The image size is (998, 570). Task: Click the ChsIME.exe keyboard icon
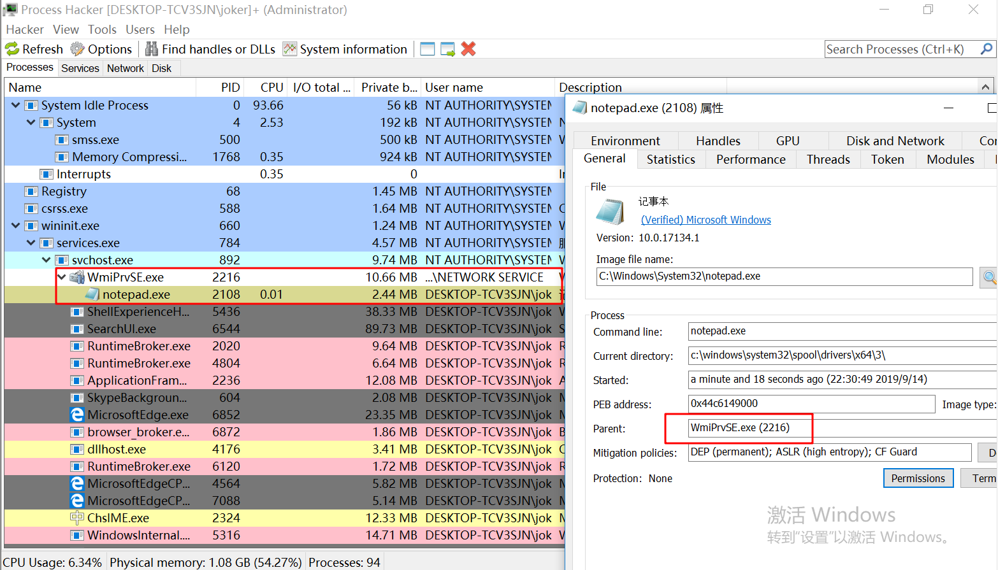[77, 518]
